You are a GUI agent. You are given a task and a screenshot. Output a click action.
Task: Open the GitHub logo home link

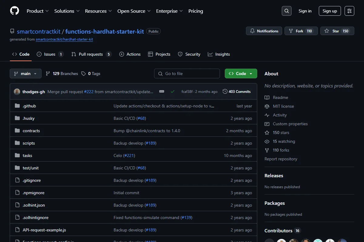(x=15, y=11)
